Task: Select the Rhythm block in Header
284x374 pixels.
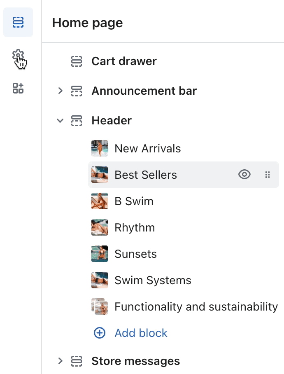Action: pyautogui.click(x=134, y=227)
